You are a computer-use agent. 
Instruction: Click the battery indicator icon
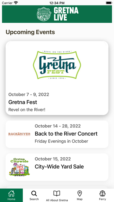[109, 3]
